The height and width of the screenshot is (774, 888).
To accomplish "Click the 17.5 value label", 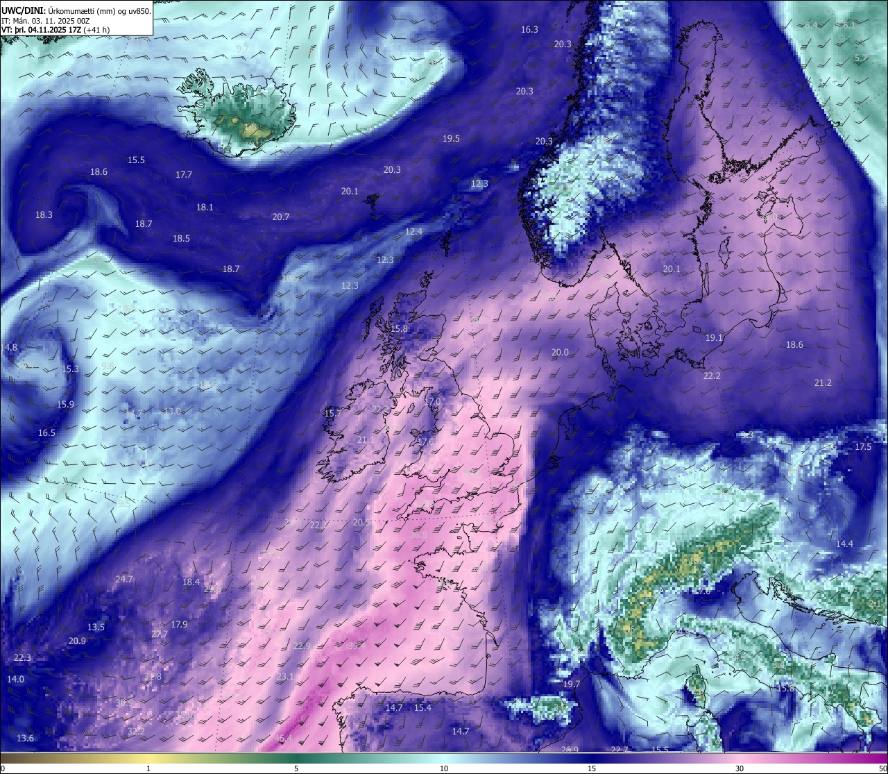I will tap(863, 447).
